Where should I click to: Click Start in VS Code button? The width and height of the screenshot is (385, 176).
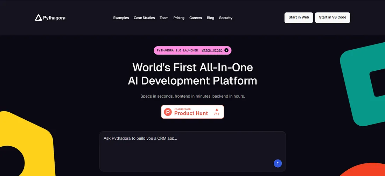[332, 17]
